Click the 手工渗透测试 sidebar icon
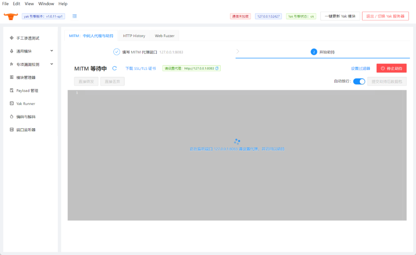 pos(12,38)
